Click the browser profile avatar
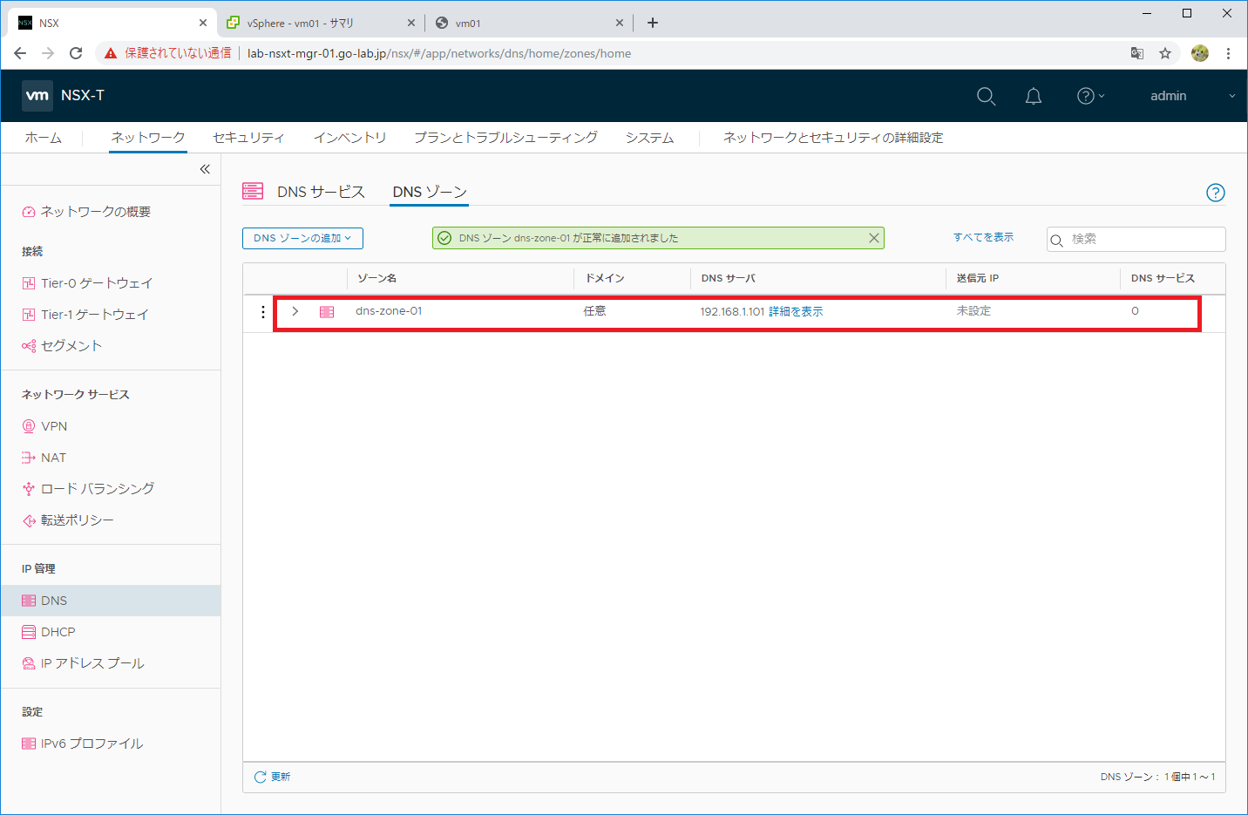The width and height of the screenshot is (1248, 815). tap(1200, 53)
